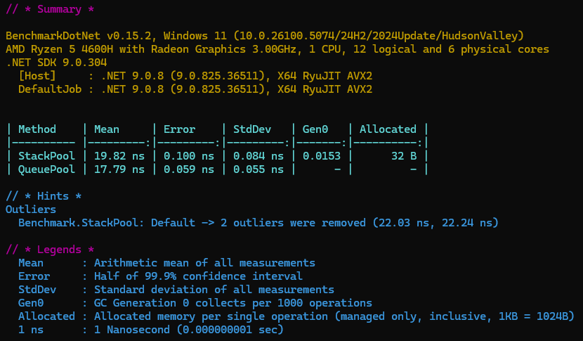Click the '.NET SDK 9.0.304' line

56,63
